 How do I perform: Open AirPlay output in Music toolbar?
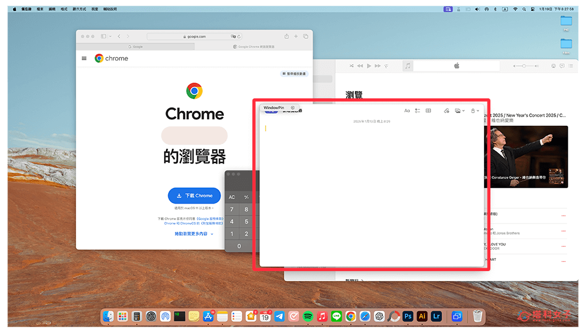pos(553,66)
